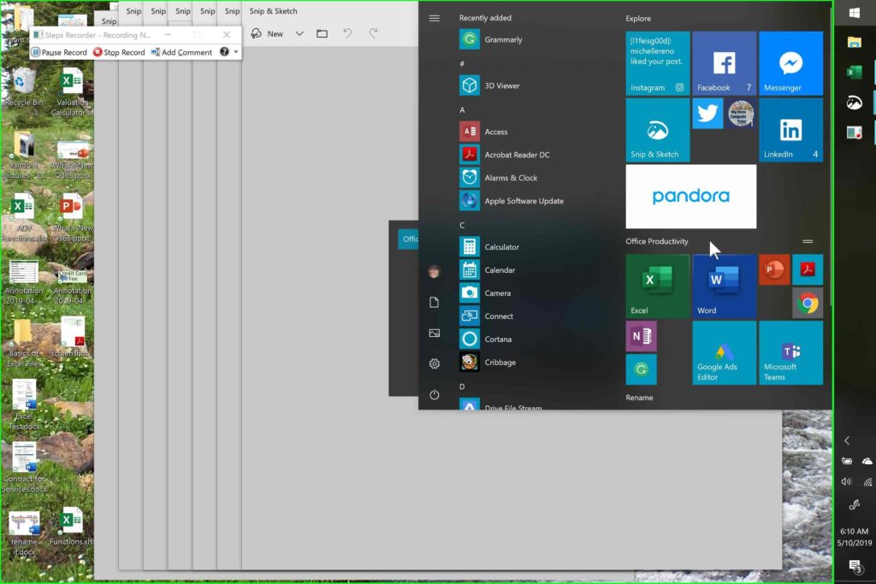Jump to # group header
This screenshot has height=584, width=876.
click(462, 63)
